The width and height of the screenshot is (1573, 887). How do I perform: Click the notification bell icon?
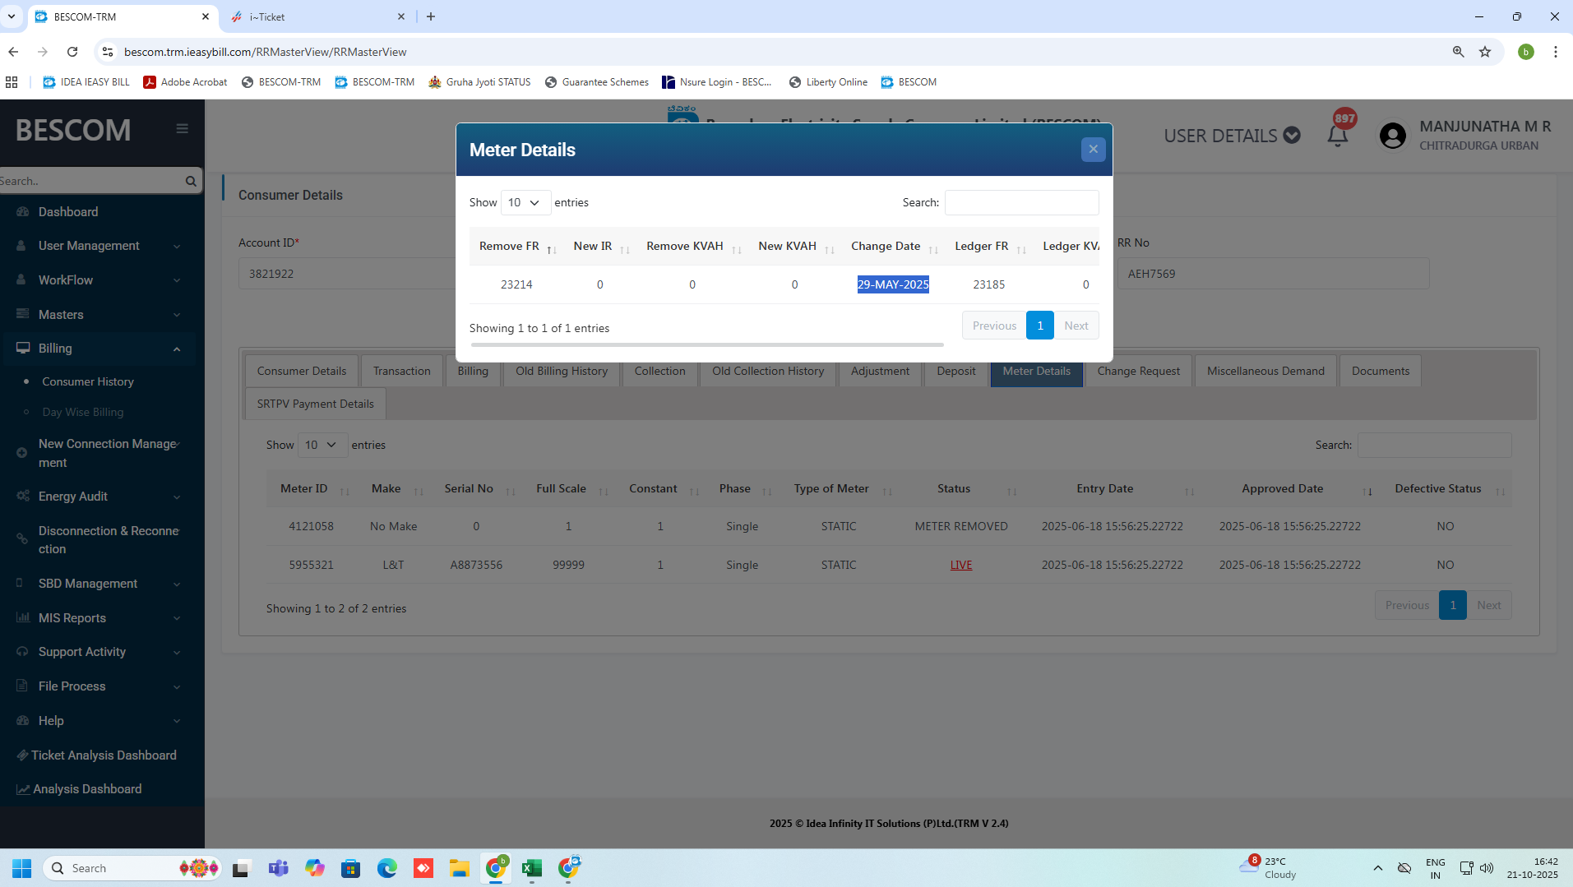1338,136
